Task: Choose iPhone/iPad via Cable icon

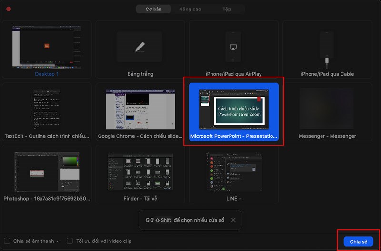Action: coord(327,47)
